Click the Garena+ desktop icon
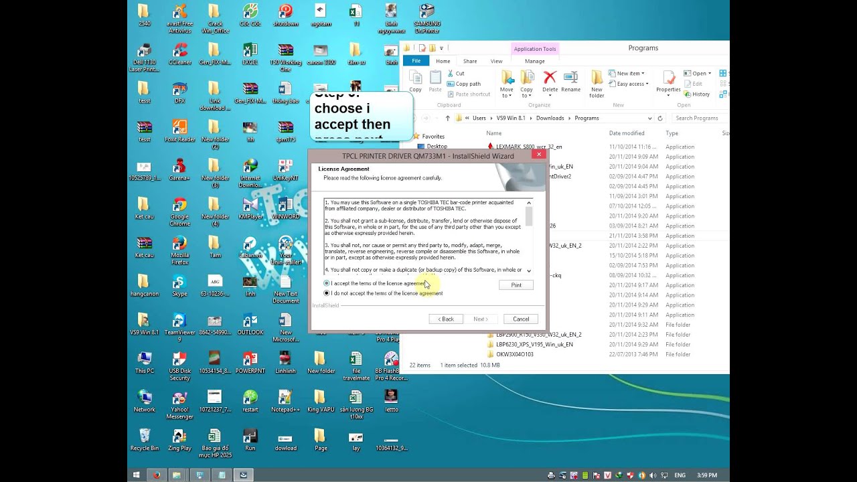The width and height of the screenshot is (857, 482). [x=179, y=170]
